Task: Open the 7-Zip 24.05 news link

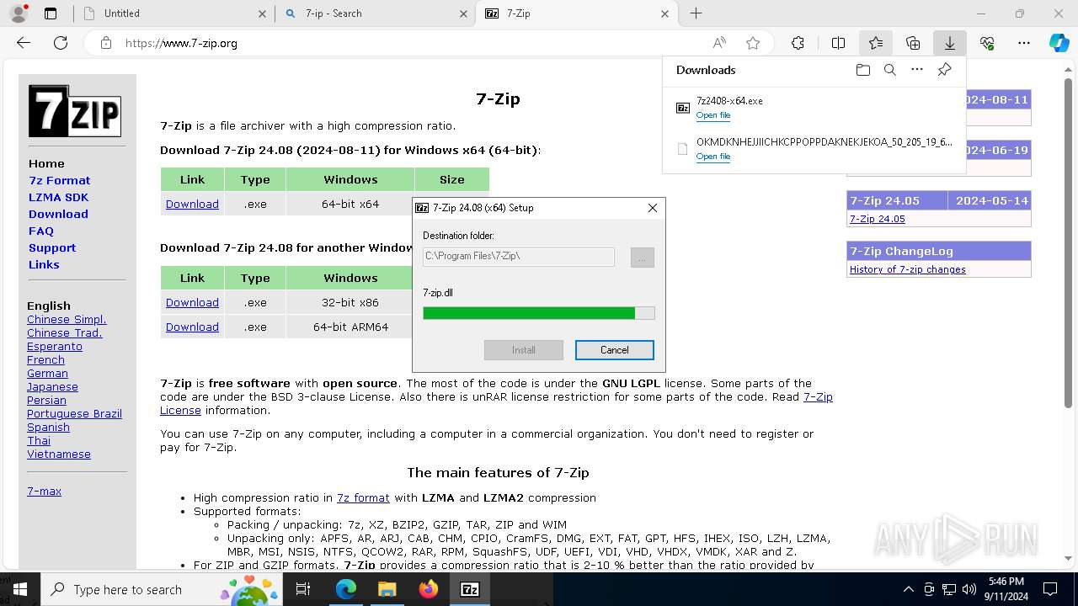Action: [878, 220]
